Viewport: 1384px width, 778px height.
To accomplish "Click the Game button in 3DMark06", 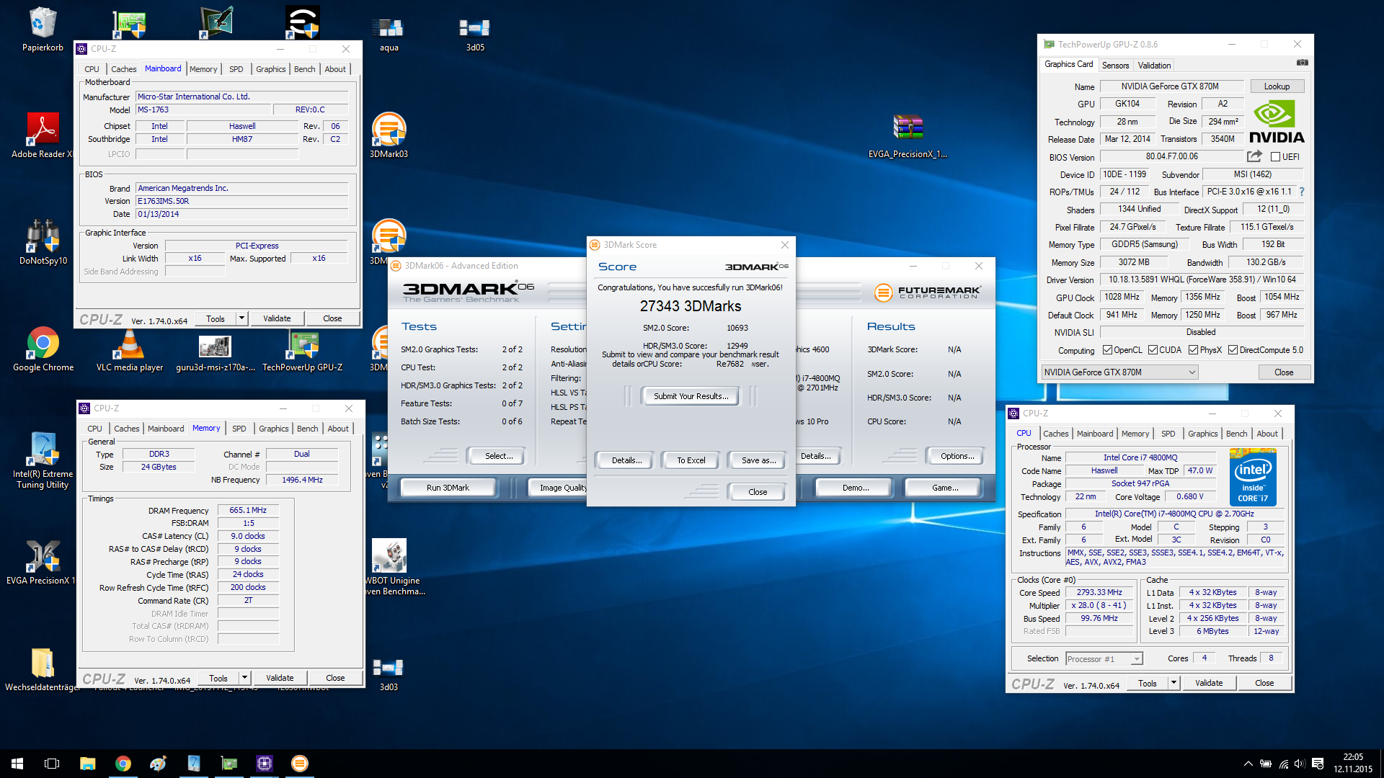I will (944, 488).
